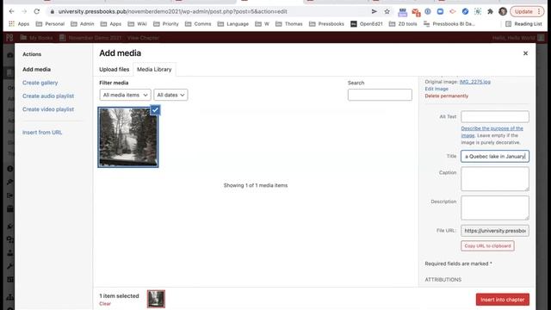Image resolution: width=551 pixels, height=310 pixels.
Task: Open the Wiki bookmarks folder
Action: click(x=138, y=24)
